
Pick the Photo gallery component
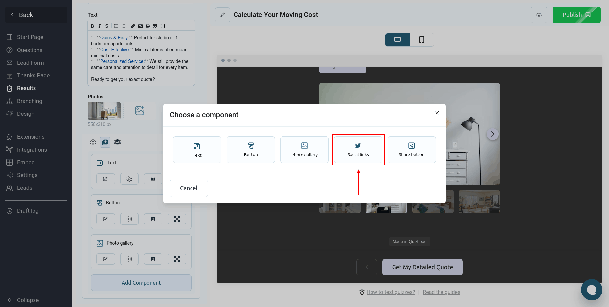pos(304,150)
